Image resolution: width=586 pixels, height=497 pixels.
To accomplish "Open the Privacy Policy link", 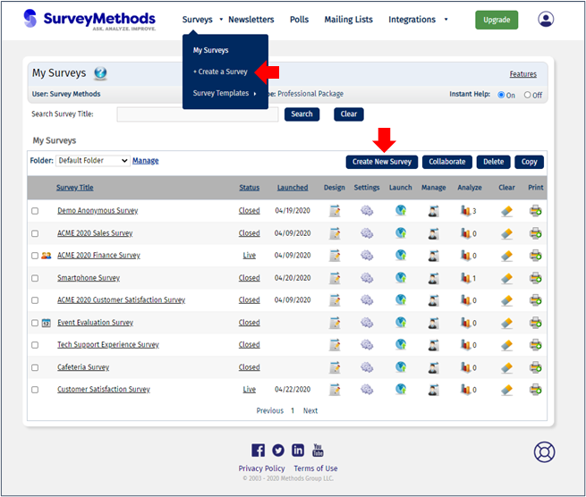I will click(x=261, y=468).
